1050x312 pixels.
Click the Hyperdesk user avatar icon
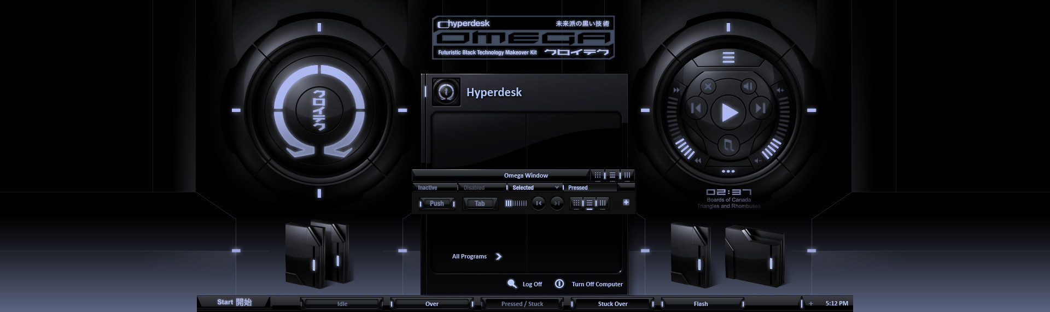coord(446,92)
